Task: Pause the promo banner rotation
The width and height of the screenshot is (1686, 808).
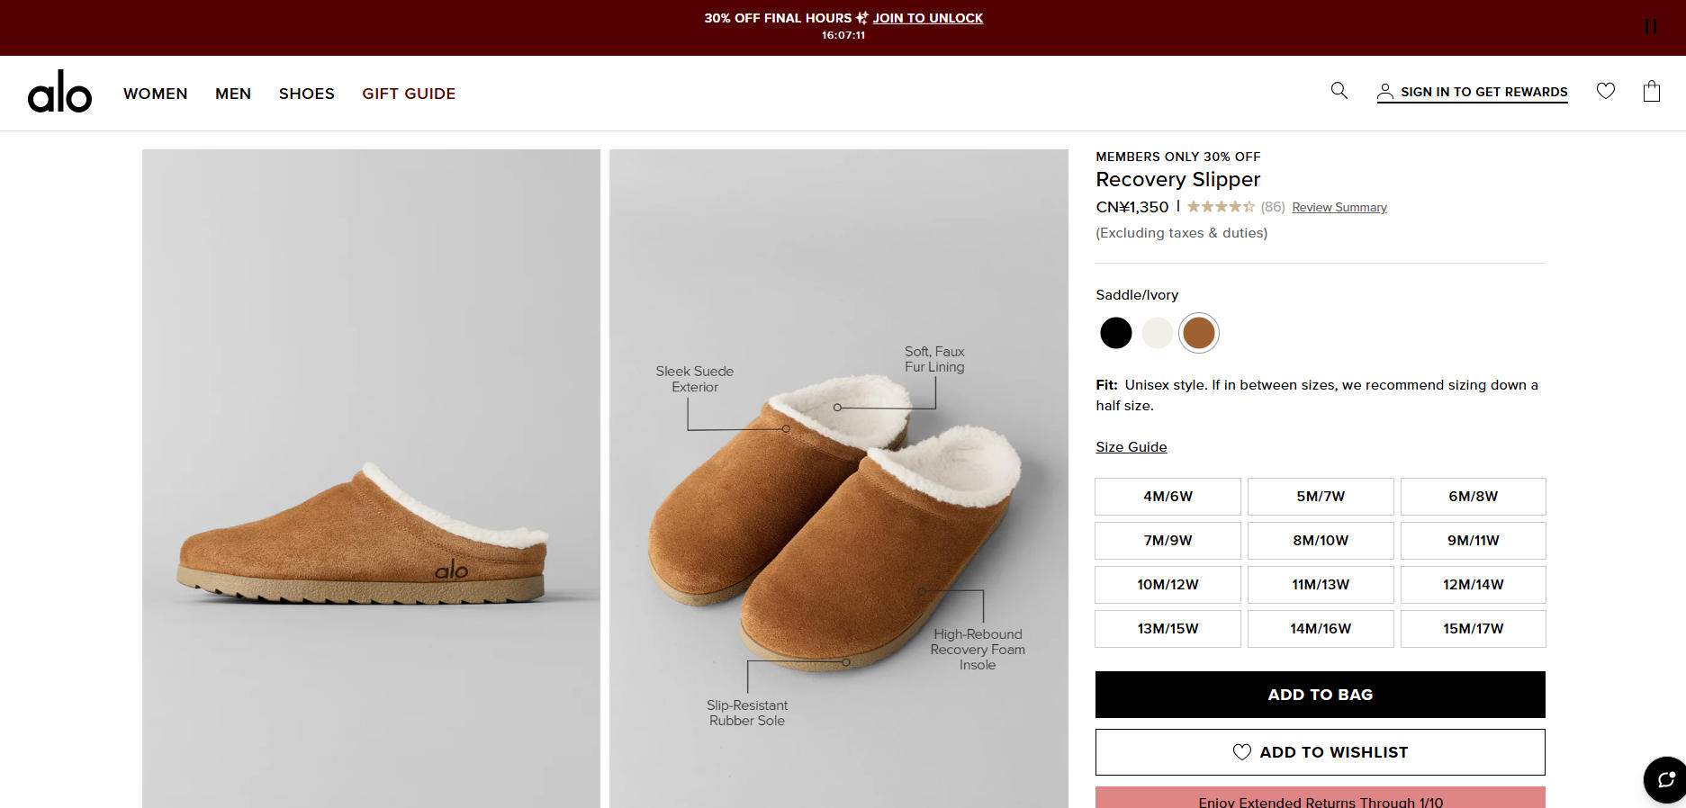Action: 1650,27
